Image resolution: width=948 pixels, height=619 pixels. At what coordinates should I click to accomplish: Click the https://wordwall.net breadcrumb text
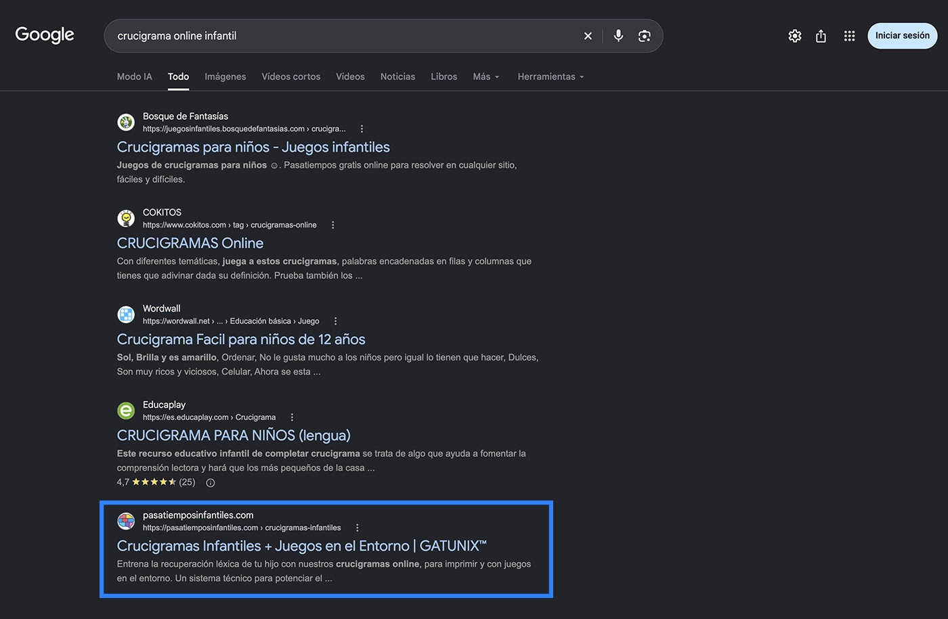click(x=231, y=321)
